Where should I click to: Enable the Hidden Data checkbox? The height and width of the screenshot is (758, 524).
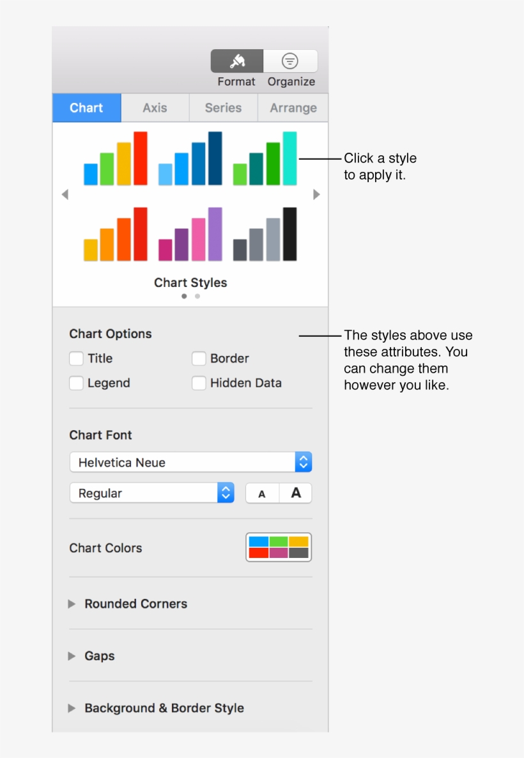199,383
